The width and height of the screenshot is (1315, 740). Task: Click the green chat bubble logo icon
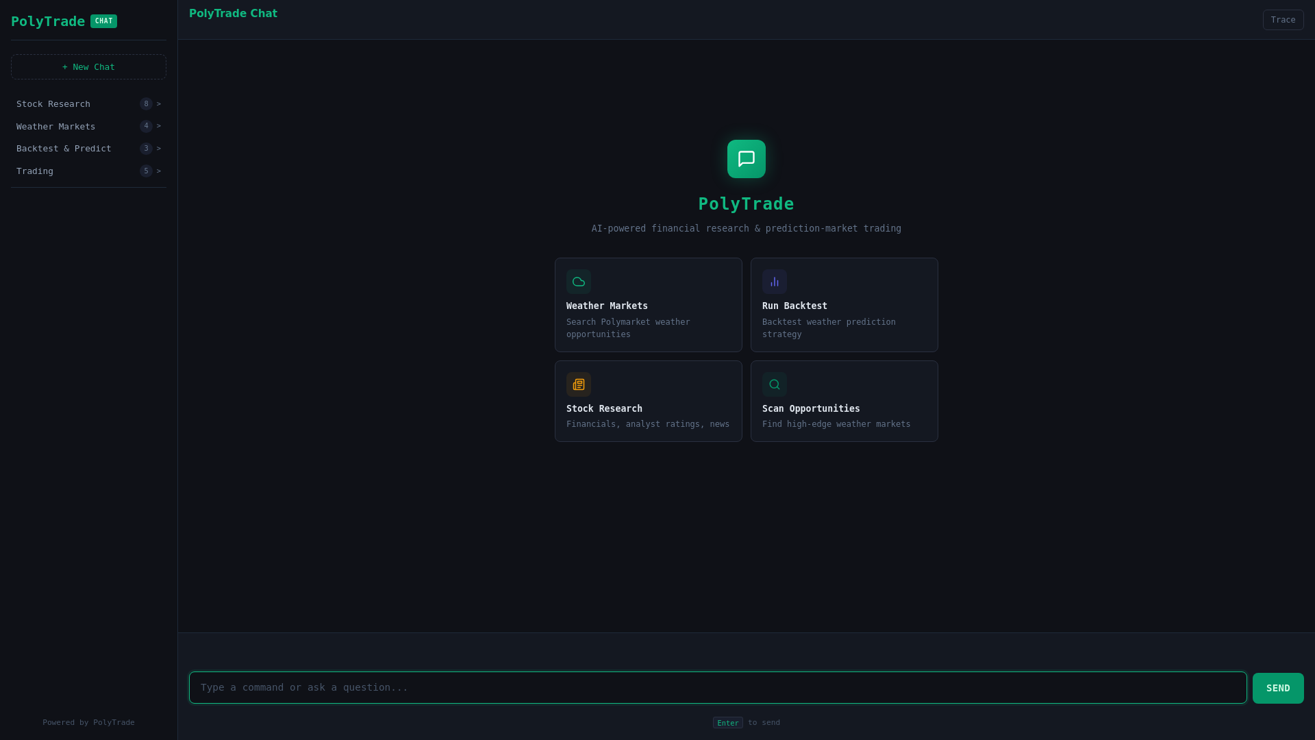click(x=746, y=159)
